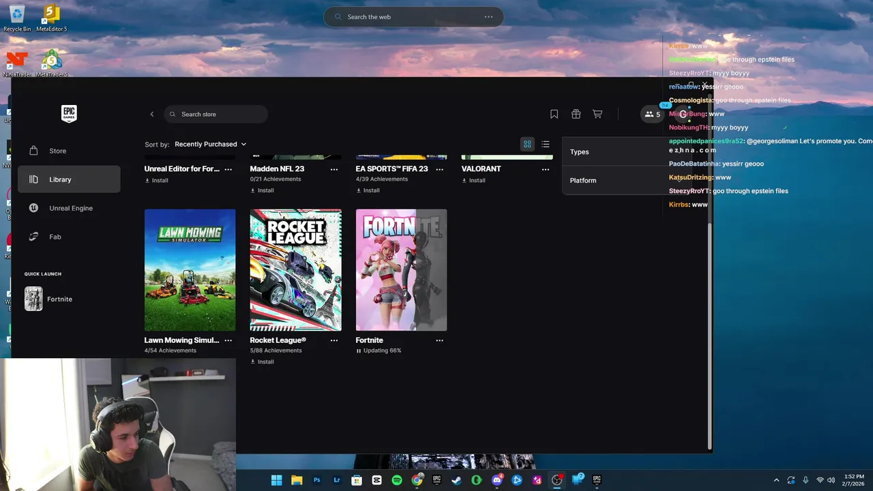Focus the Search store field
This screenshot has height=491, width=873.
(x=216, y=114)
